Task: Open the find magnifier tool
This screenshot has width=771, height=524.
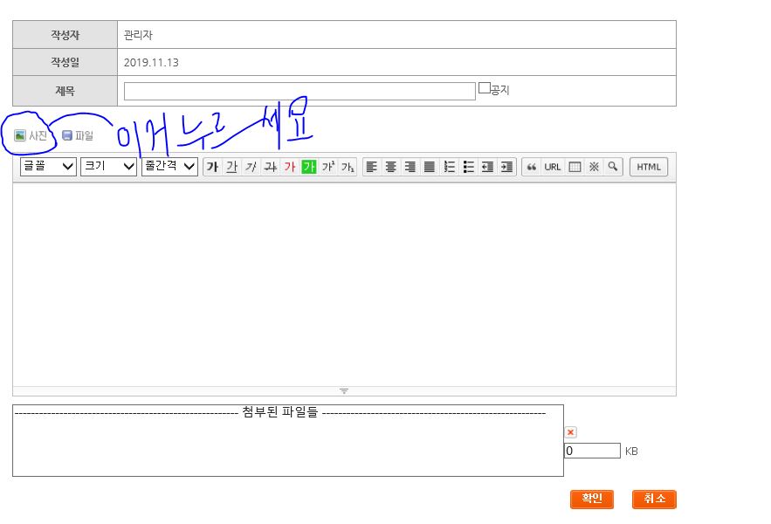Action: coord(613,167)
